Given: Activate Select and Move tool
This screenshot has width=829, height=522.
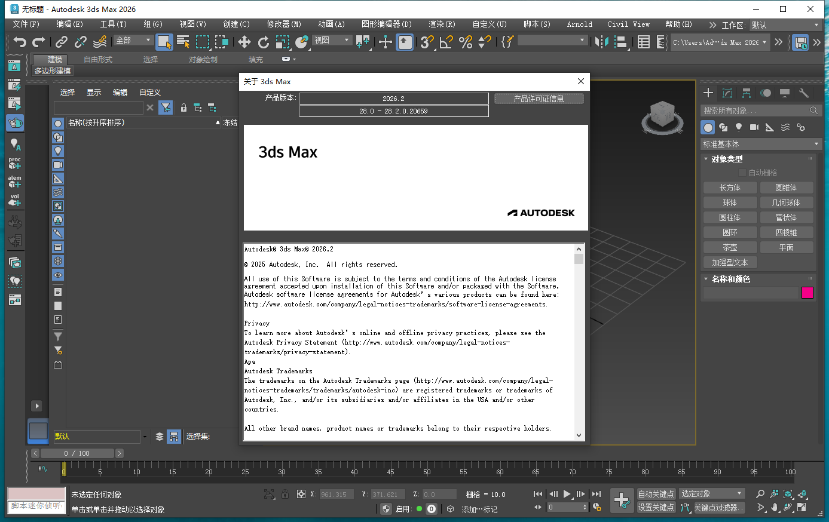Looking at the screenshot, I should click(x=244, y=42).
